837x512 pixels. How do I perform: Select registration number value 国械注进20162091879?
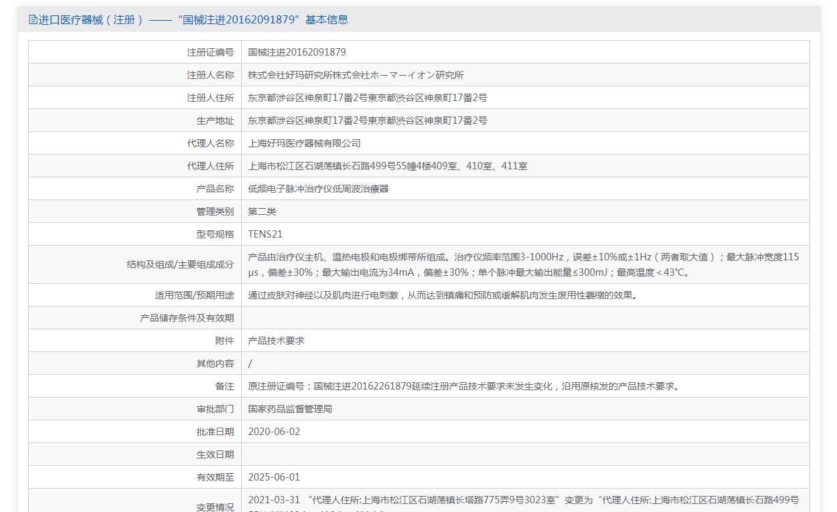tap(297, 52)
